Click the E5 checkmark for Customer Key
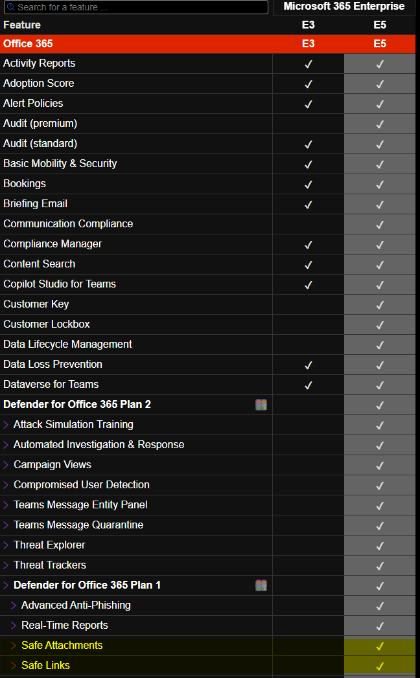 coord(380,305)
